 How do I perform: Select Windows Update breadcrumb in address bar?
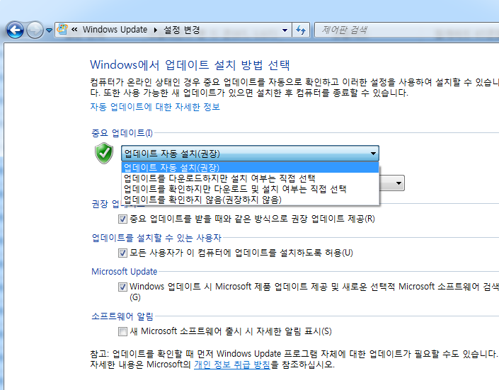(x=115, y=30)
